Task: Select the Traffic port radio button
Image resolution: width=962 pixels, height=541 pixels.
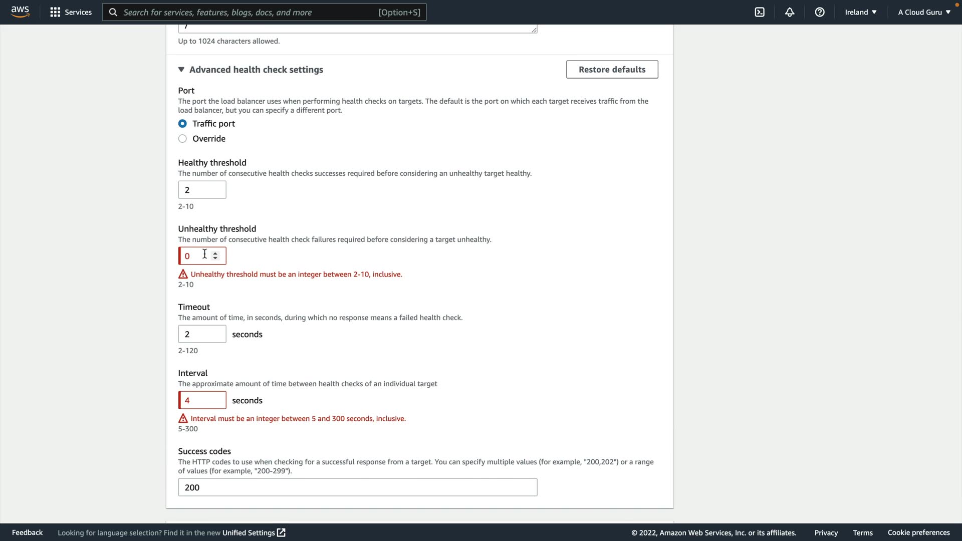Action: click(x=182, y=123)
